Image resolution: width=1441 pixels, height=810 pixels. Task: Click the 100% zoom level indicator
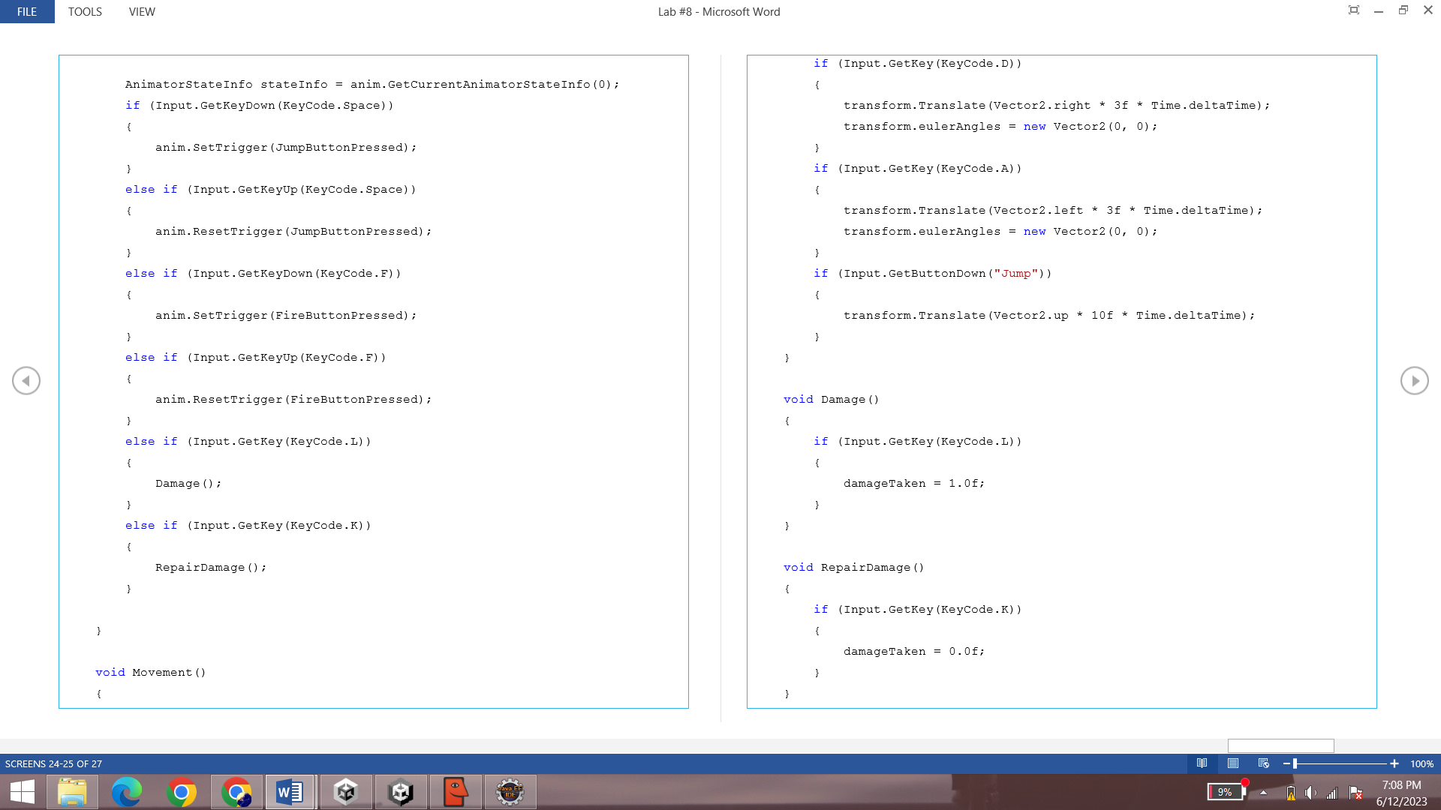click(1421, 763)
